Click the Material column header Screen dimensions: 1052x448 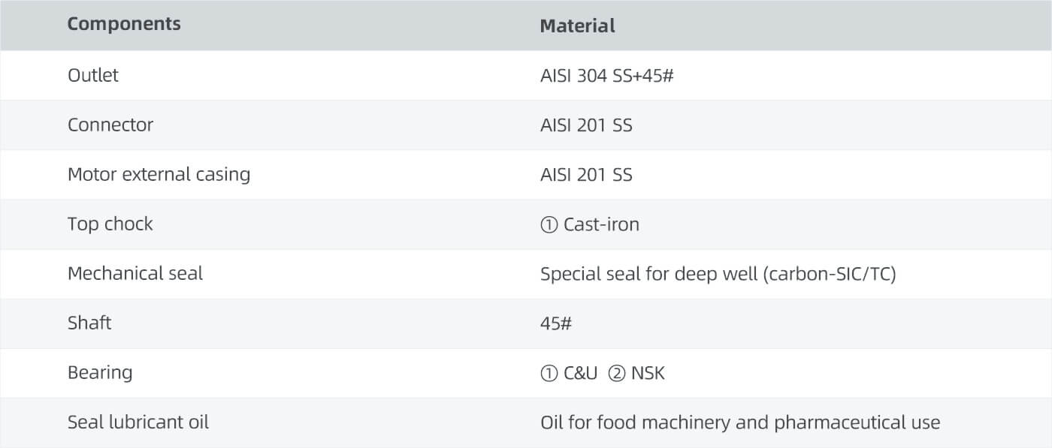577,26
